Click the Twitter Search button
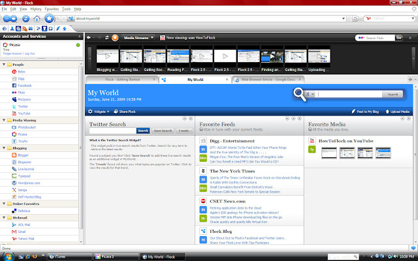Viewport: 418px width, 261px height. coord(143,130)
